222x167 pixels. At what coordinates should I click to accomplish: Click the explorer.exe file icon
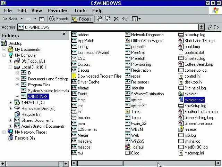click(181, 100)
